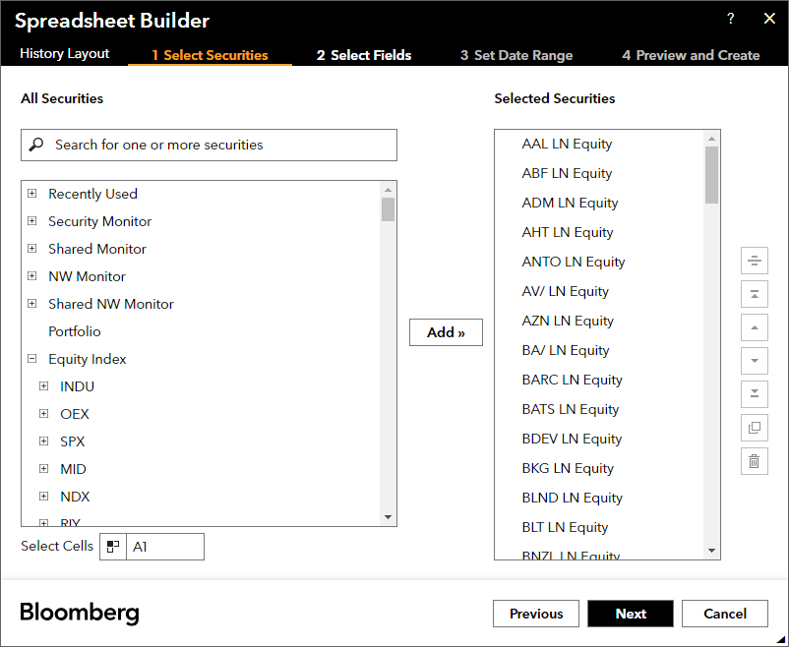Image resolution: width=789 pixels, height=647 pixels.
Task: Expand the Security Monitor node
Action: click(32, 221)
